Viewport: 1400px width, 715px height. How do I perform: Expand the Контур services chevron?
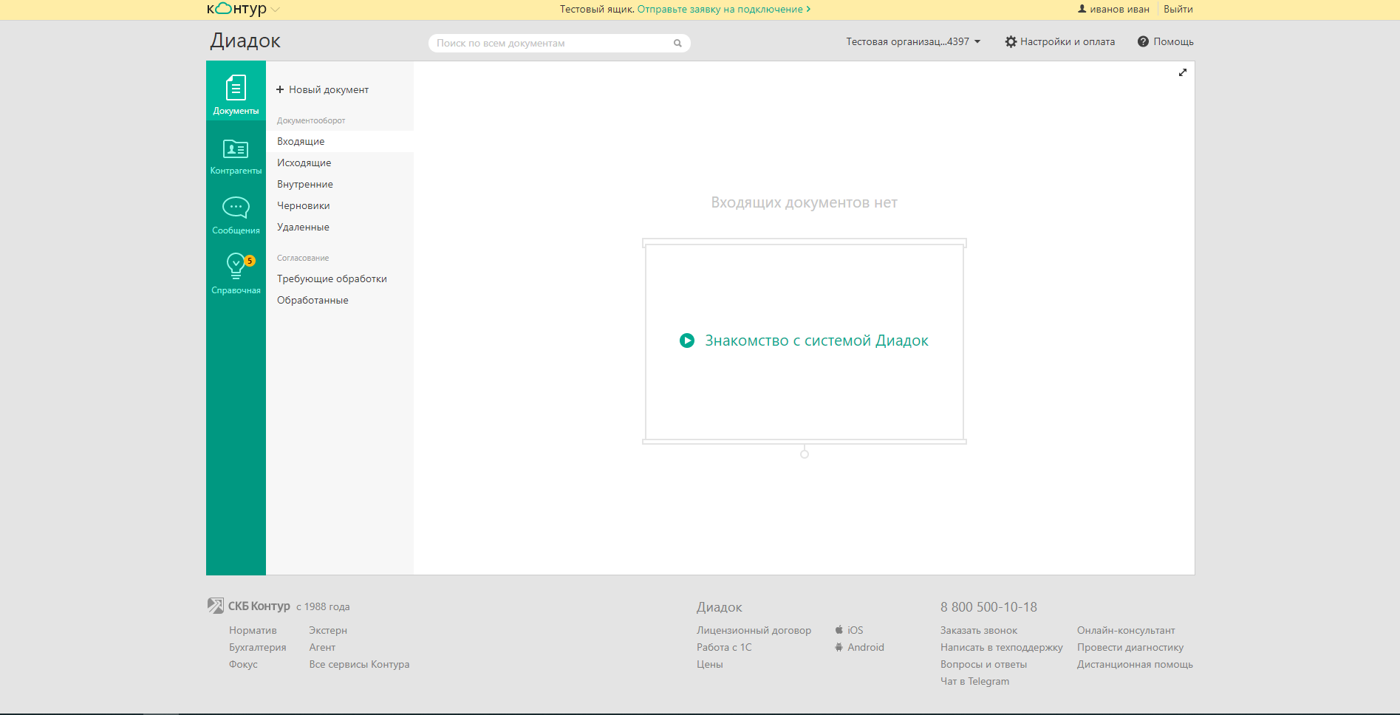click(276, 10)
